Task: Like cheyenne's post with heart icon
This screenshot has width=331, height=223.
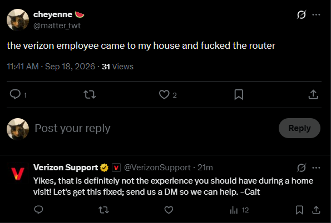Action: coord(164,94)
